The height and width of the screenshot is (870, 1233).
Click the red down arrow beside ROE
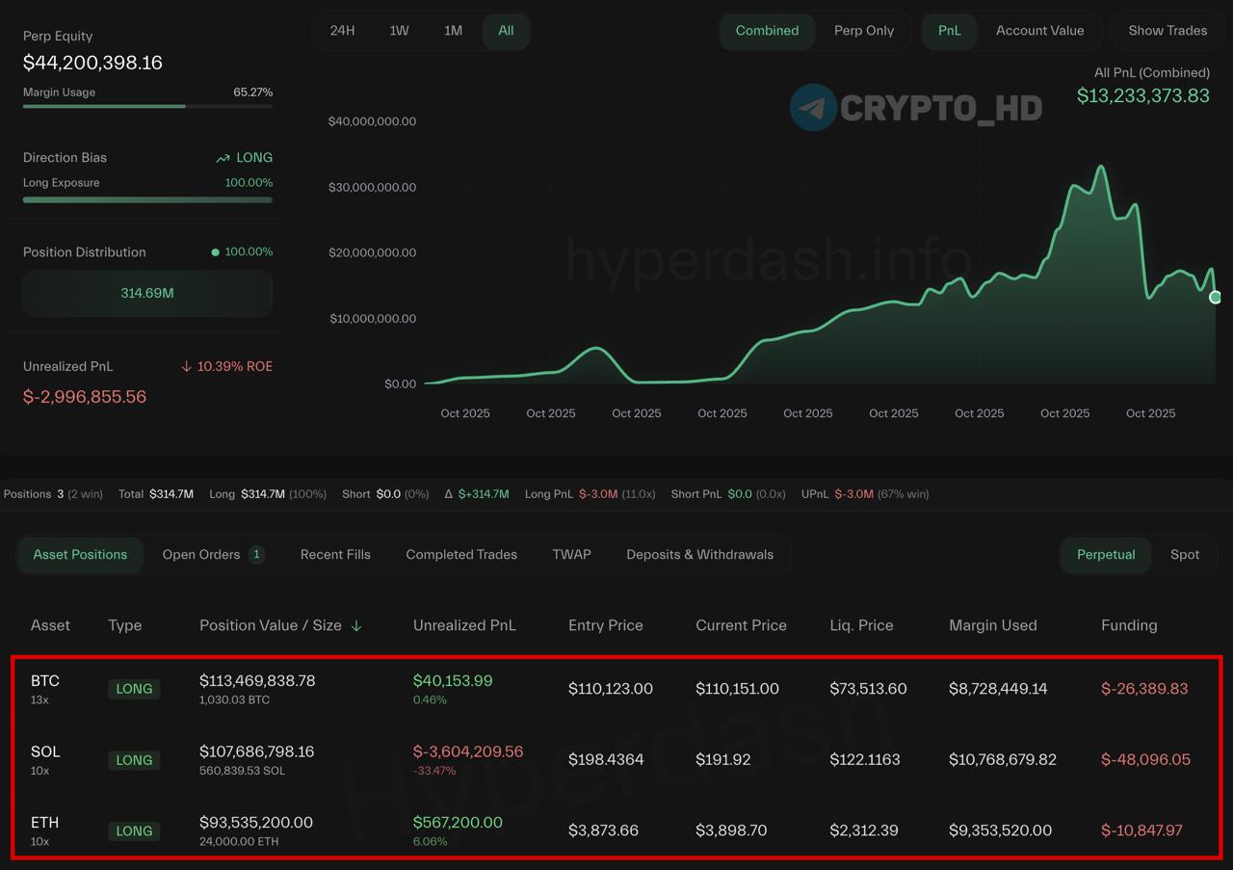coord(187,367)
